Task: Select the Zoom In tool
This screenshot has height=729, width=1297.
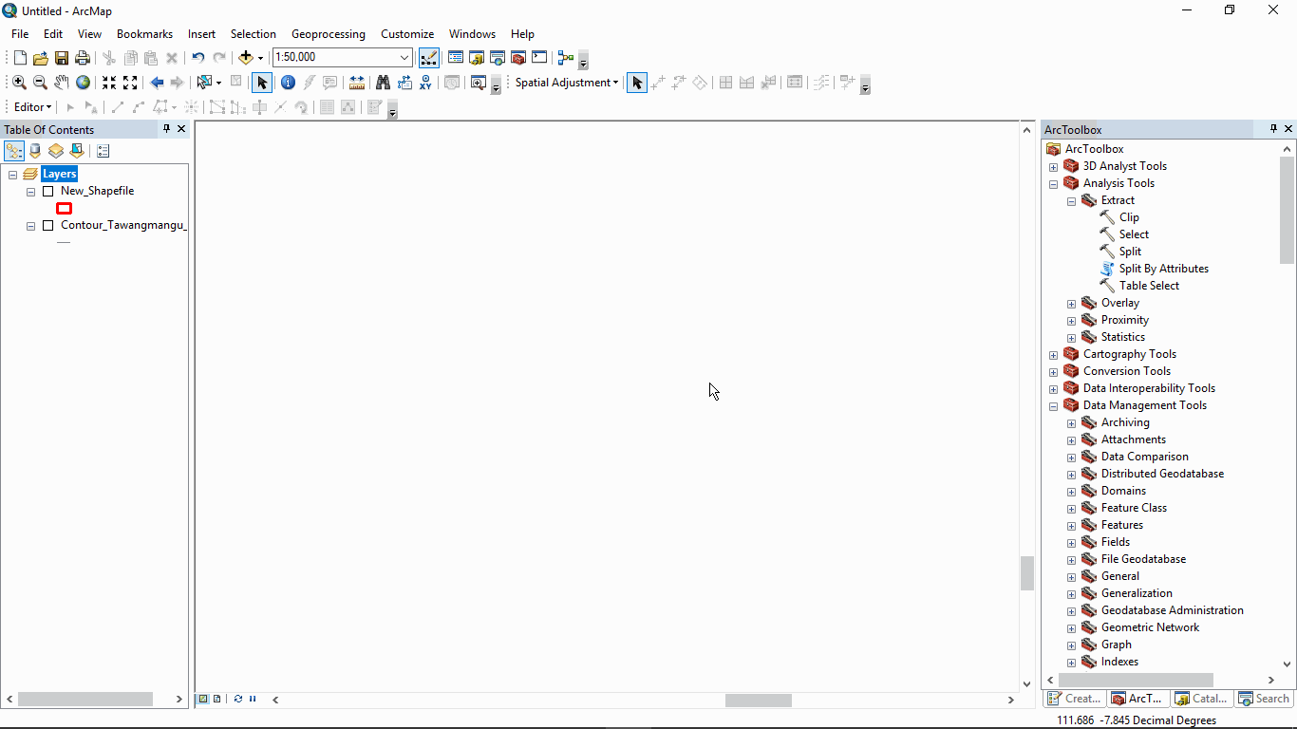Action: click(x=19, y=83)
